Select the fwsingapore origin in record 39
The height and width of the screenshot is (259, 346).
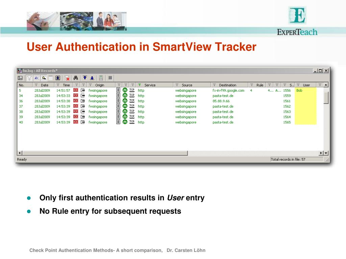click(98, 117)
